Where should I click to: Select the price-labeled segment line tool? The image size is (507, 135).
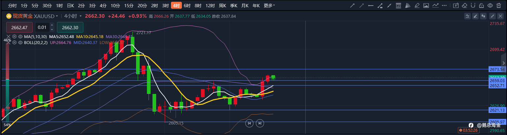(x=380, y=6)
